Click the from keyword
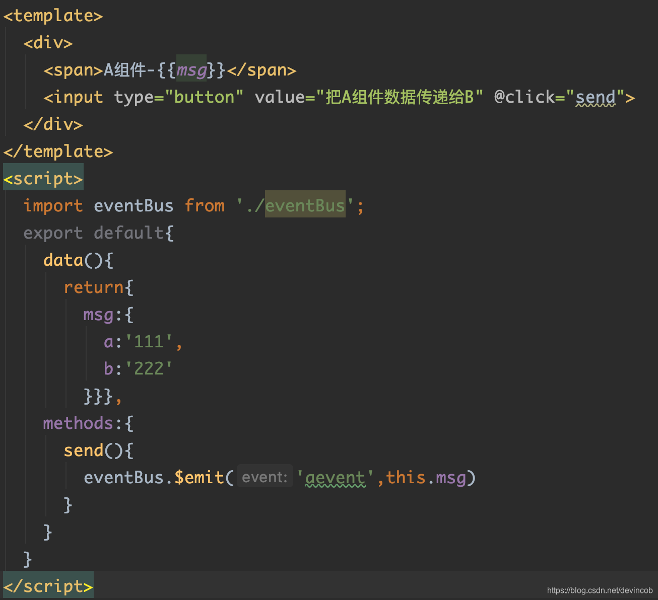The image size is (658, 600). click(204, 206)
